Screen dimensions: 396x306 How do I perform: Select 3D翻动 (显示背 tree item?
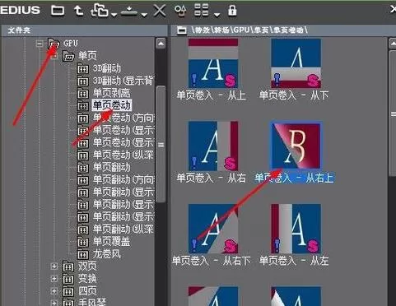123,81
